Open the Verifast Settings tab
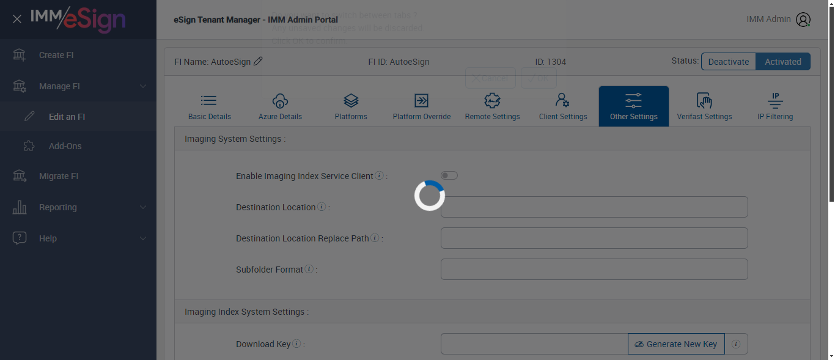Viewport: 835px width, 360px height. click(704, 106)
